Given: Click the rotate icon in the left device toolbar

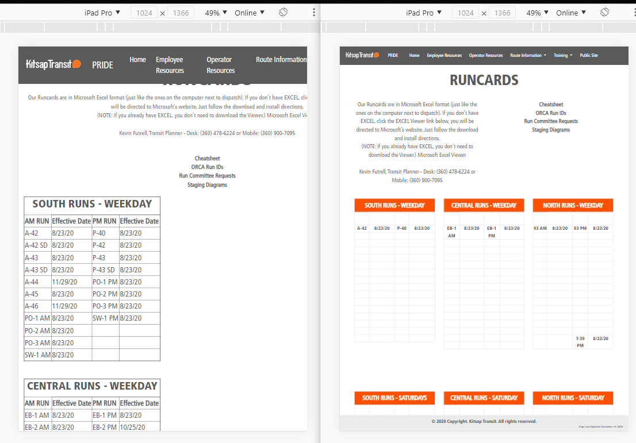Looking at the screenshot, I should click(x=283, y=13).
